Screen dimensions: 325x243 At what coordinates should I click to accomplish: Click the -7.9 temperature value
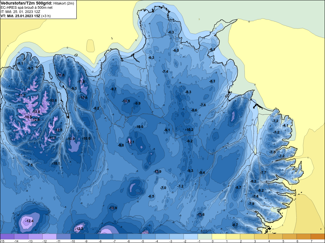[x=251, y=204]
